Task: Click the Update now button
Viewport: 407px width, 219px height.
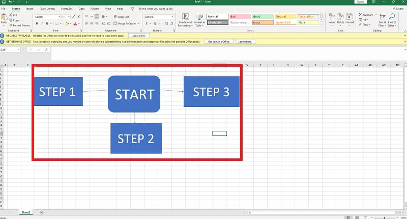Action: [138, 36]
